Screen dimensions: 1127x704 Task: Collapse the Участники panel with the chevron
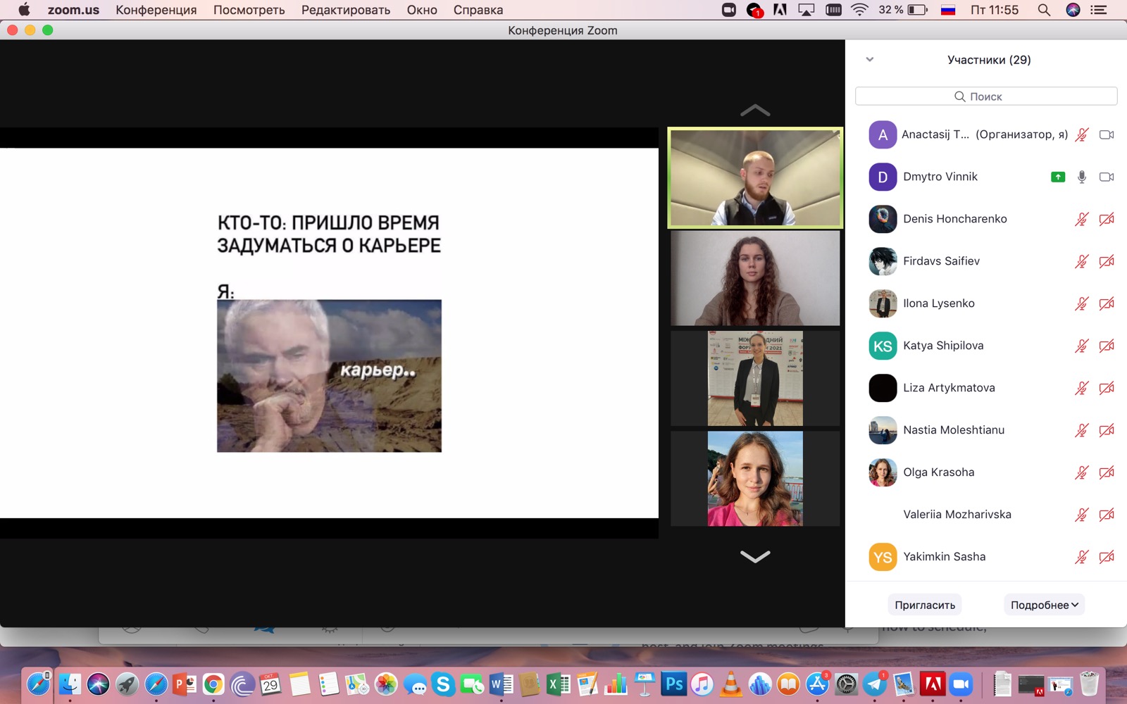point(870,60)
